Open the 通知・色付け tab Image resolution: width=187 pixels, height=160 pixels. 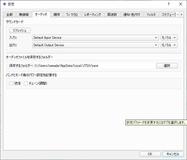pyautogui.click(x=132, y=15)
